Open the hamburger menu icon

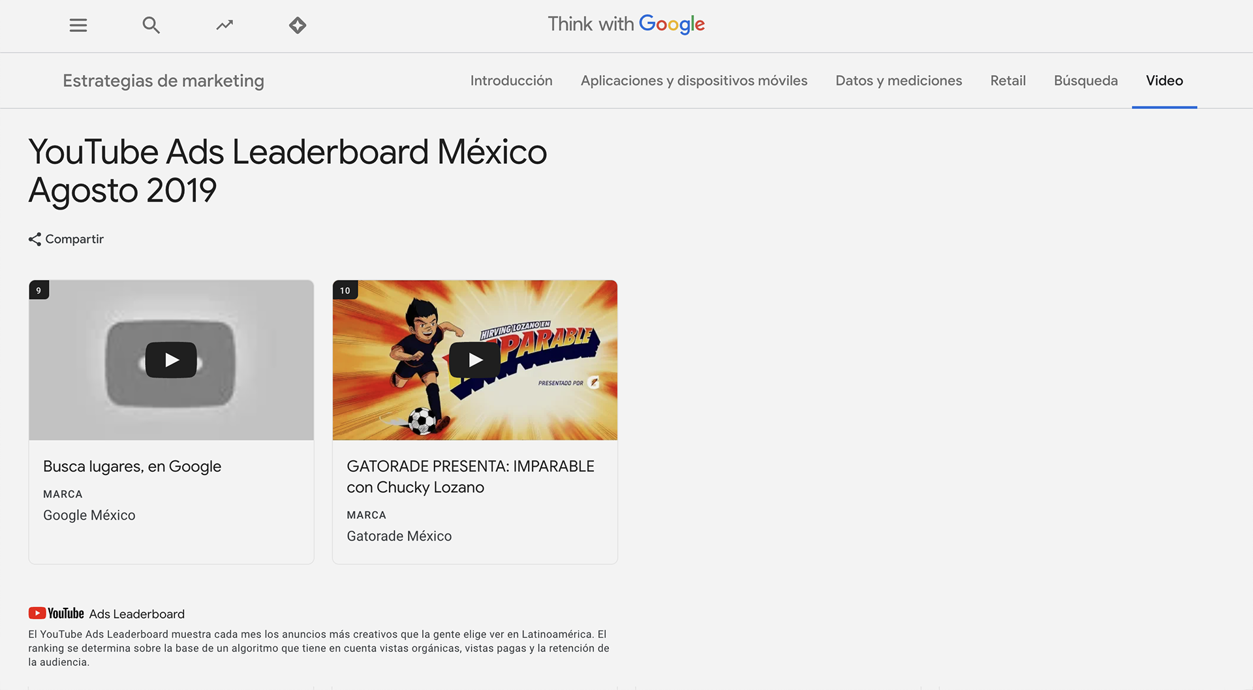pyautogui.click(x=78, y=25)
